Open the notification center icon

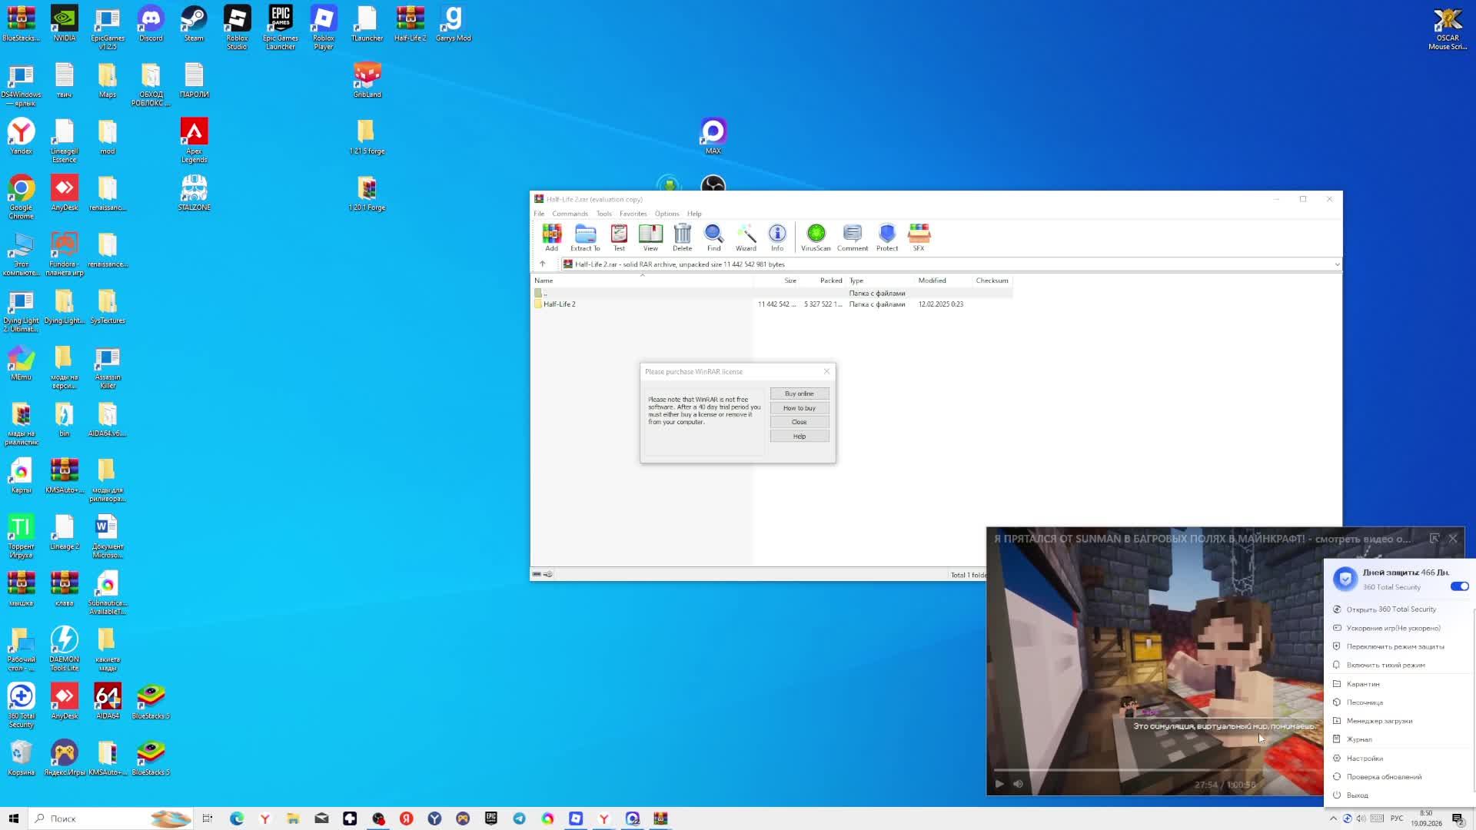1458,818
